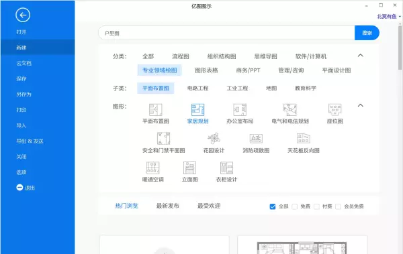Select the 花园设计 shape icon

pos(214,139)
